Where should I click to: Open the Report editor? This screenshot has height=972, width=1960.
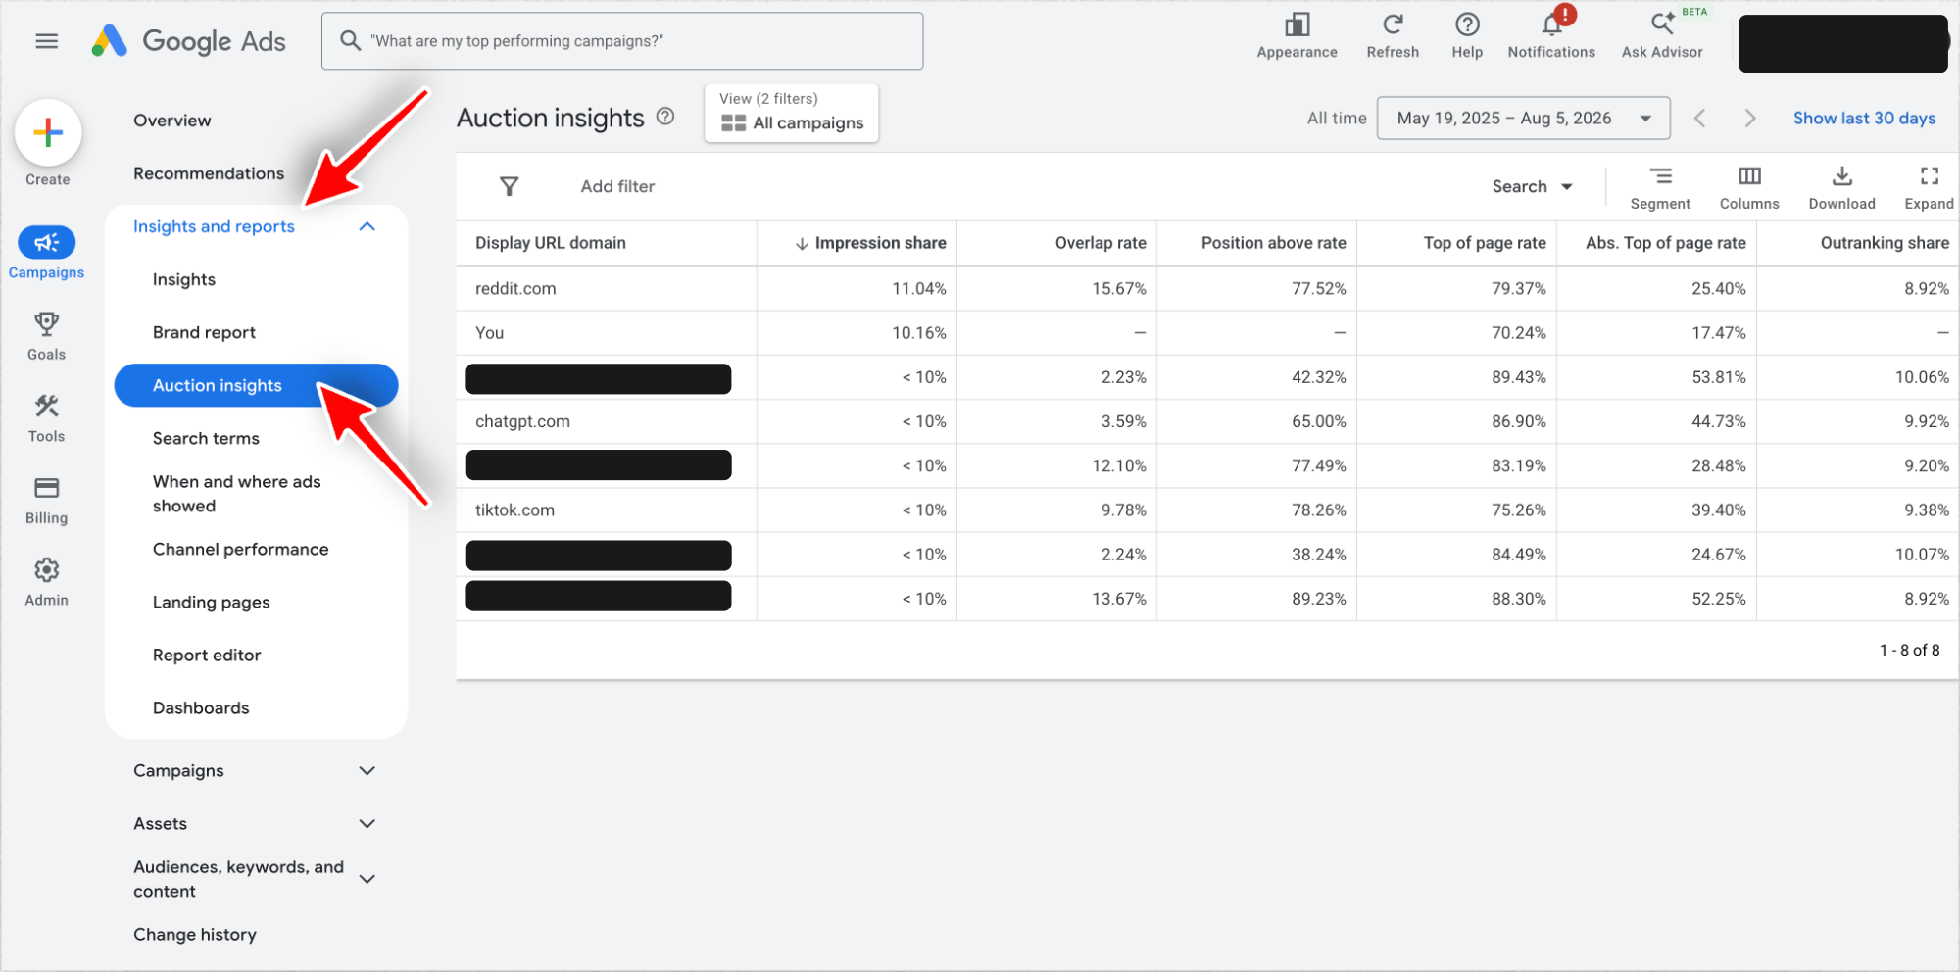point(207,655)
